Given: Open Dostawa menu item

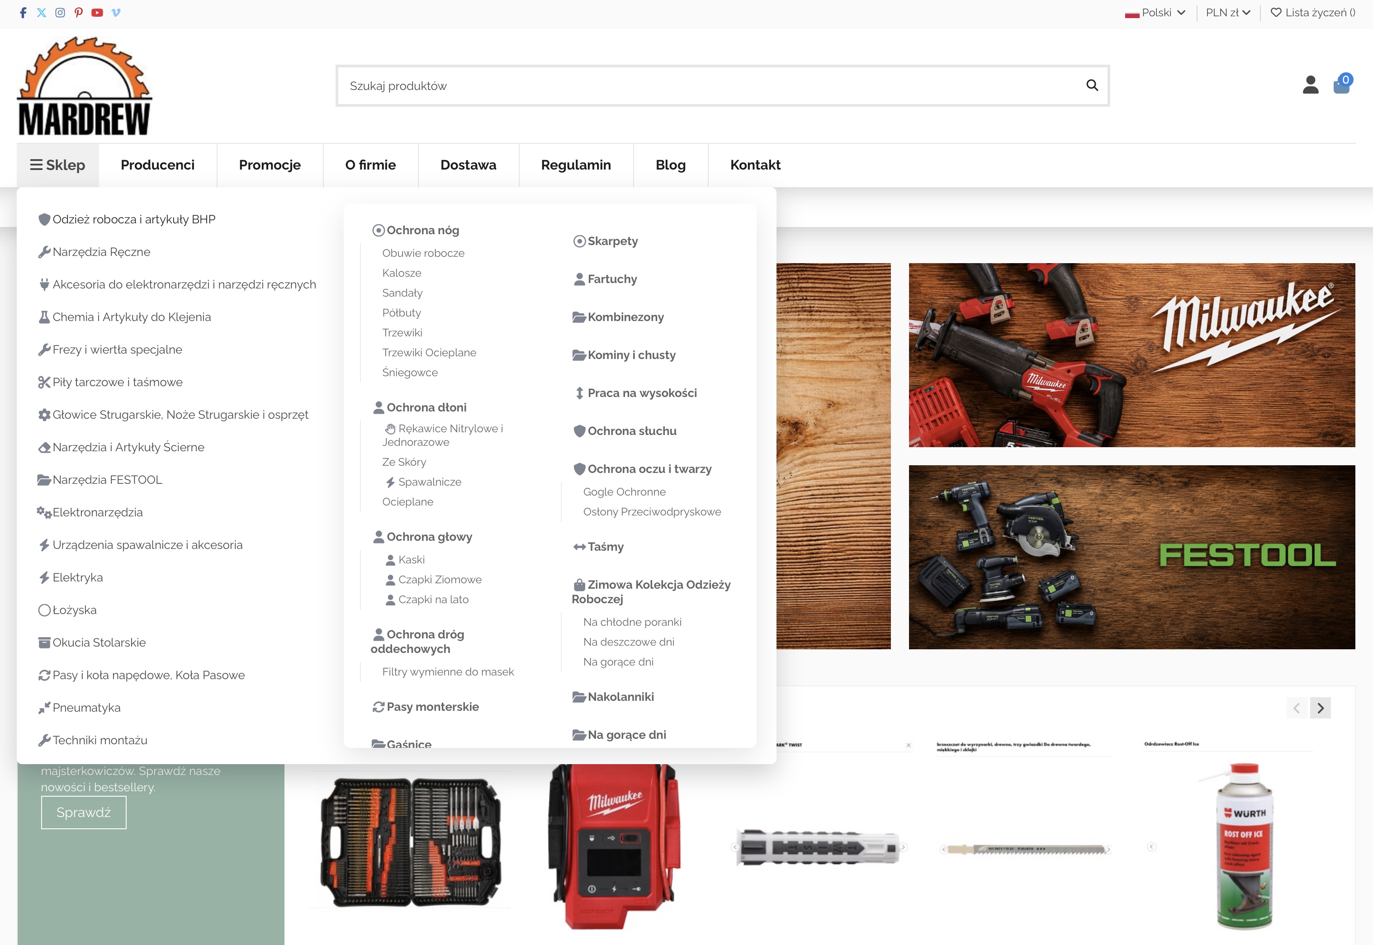Looking at the screenshot, I should 469,165.
